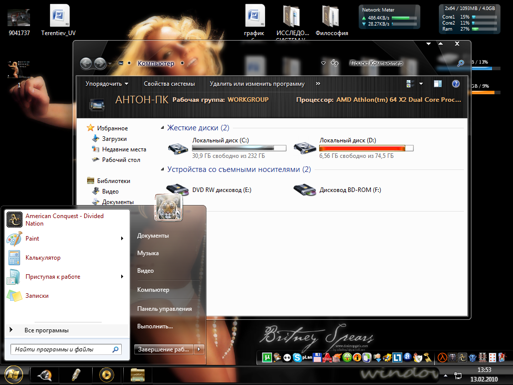Open the Alcohol 120% dock icon
The height and width of the screenshot is (385, 513).
coord(327,357)
